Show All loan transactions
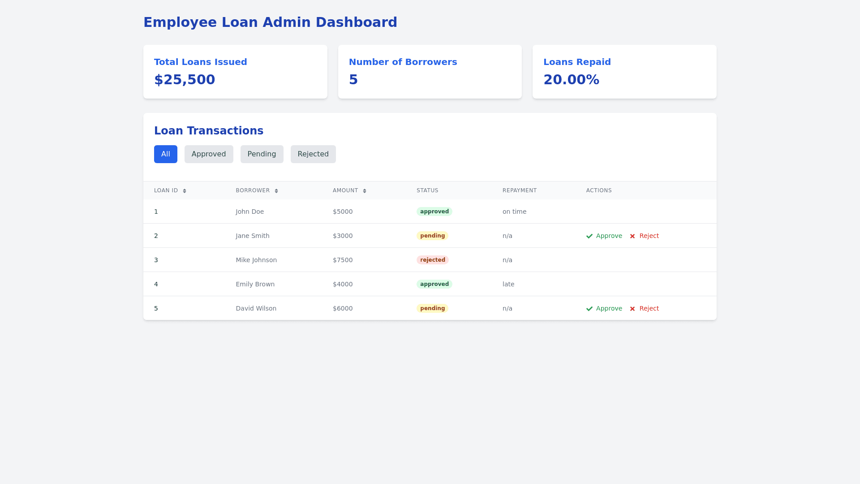Image resolution: width=860 pixels, height=484 pixels. [166, 154]
